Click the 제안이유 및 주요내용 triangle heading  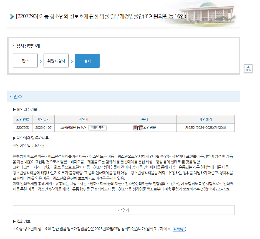click(x=31, y=138)
